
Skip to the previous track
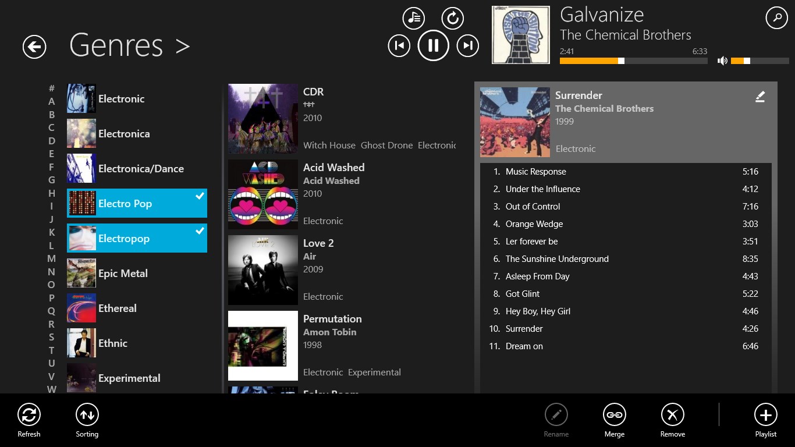[x=399, y=45]
